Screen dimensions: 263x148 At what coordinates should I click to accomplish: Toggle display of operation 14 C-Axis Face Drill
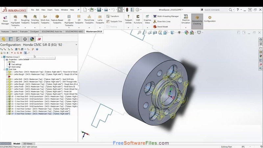10,106
